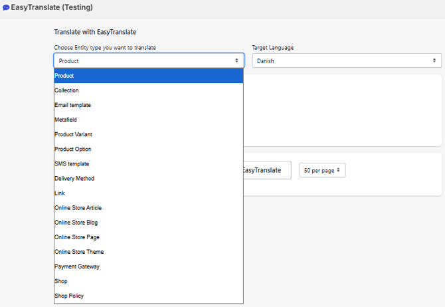Screen dimensions: 445x307
Task: Click the EasyTranslate speech bubble logo icon
Action: pos(6,8)
